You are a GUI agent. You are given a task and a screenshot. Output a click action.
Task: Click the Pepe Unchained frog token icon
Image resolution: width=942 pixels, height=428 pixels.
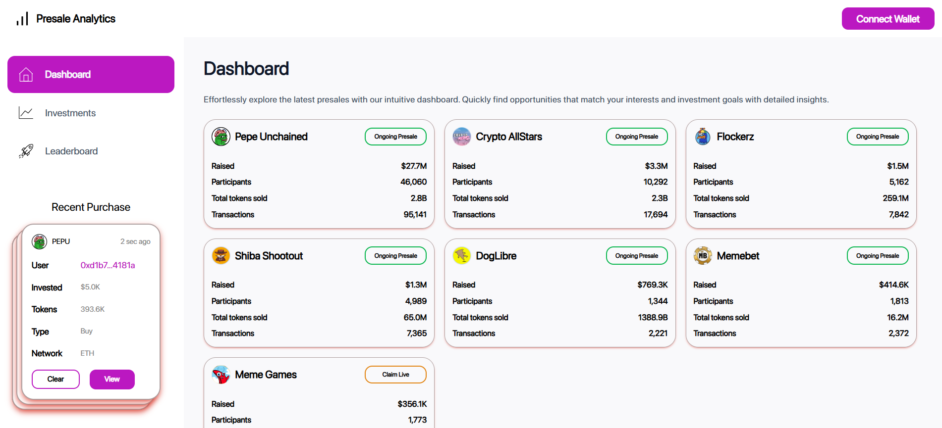click(221, 137)
